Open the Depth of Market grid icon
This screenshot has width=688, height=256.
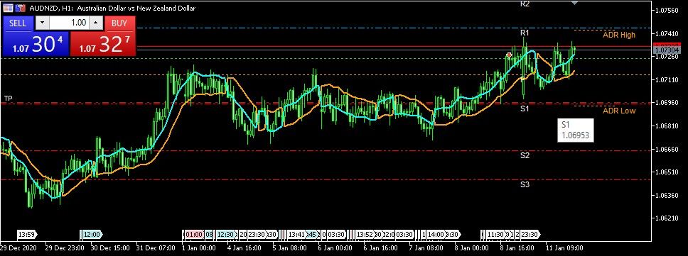[x=8, y=8]
